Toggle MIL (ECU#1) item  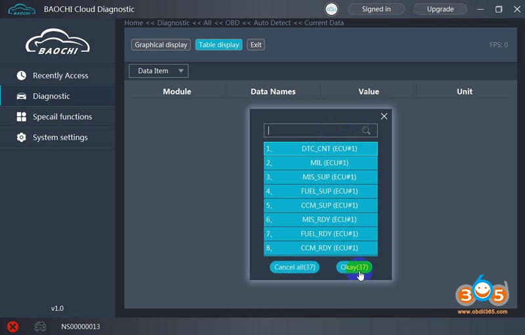pyautogui.click(x=320, y=163)
